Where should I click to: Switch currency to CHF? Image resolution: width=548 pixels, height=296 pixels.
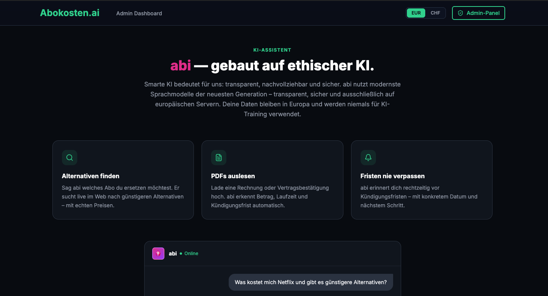[436, 13]
